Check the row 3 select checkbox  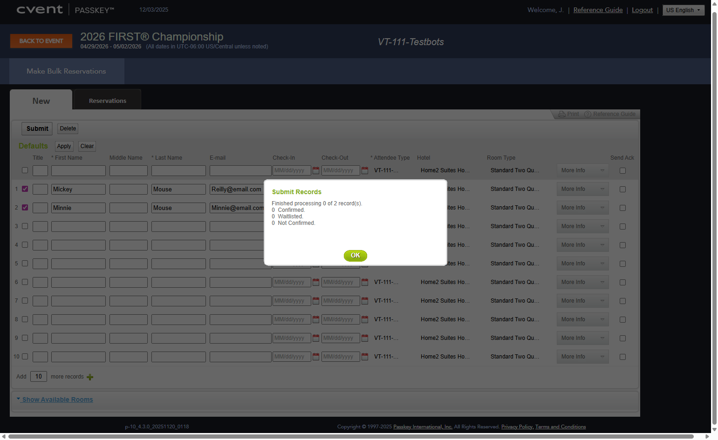(25, 226)
